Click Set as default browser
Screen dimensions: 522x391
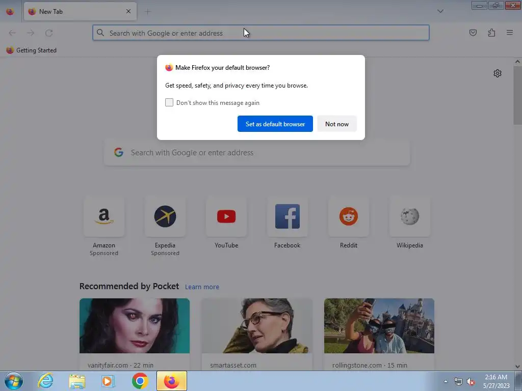coord(275,124)
